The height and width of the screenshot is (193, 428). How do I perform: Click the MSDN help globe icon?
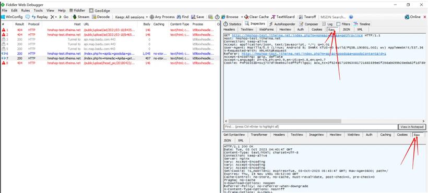click(351, 17)
